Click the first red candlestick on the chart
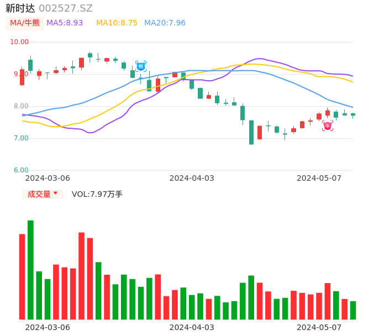 click(x=22, y=77)
